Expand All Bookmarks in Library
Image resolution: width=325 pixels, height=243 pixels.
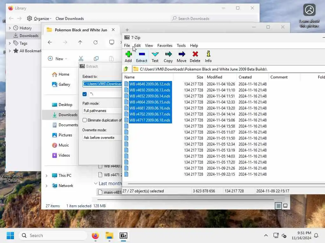click(x=10, y=51)
